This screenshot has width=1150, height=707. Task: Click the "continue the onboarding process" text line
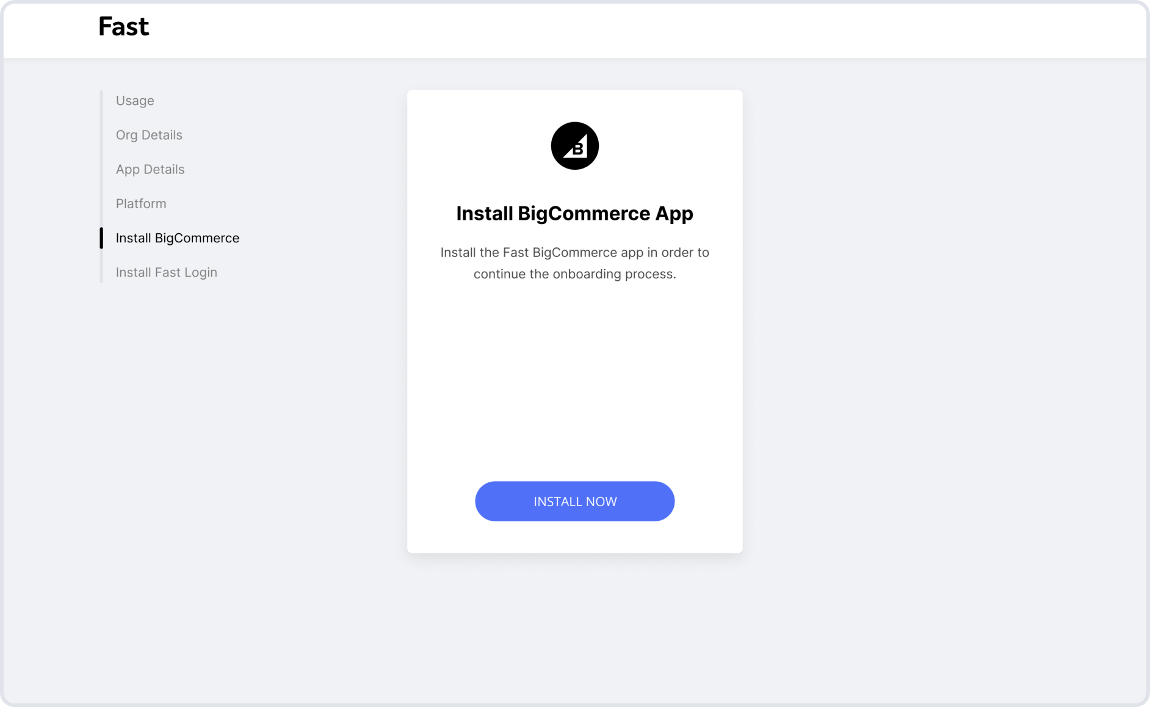point(574,274)
